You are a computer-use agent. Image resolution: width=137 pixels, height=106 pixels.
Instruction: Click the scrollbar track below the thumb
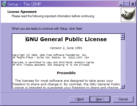pyautogui.click(x=123, y=62)
